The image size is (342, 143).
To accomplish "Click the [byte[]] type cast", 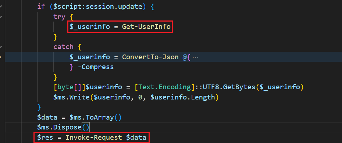I will (x=70, y=87).
